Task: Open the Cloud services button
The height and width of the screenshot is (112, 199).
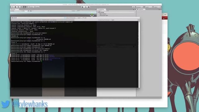Action: [x=133, y=7]
